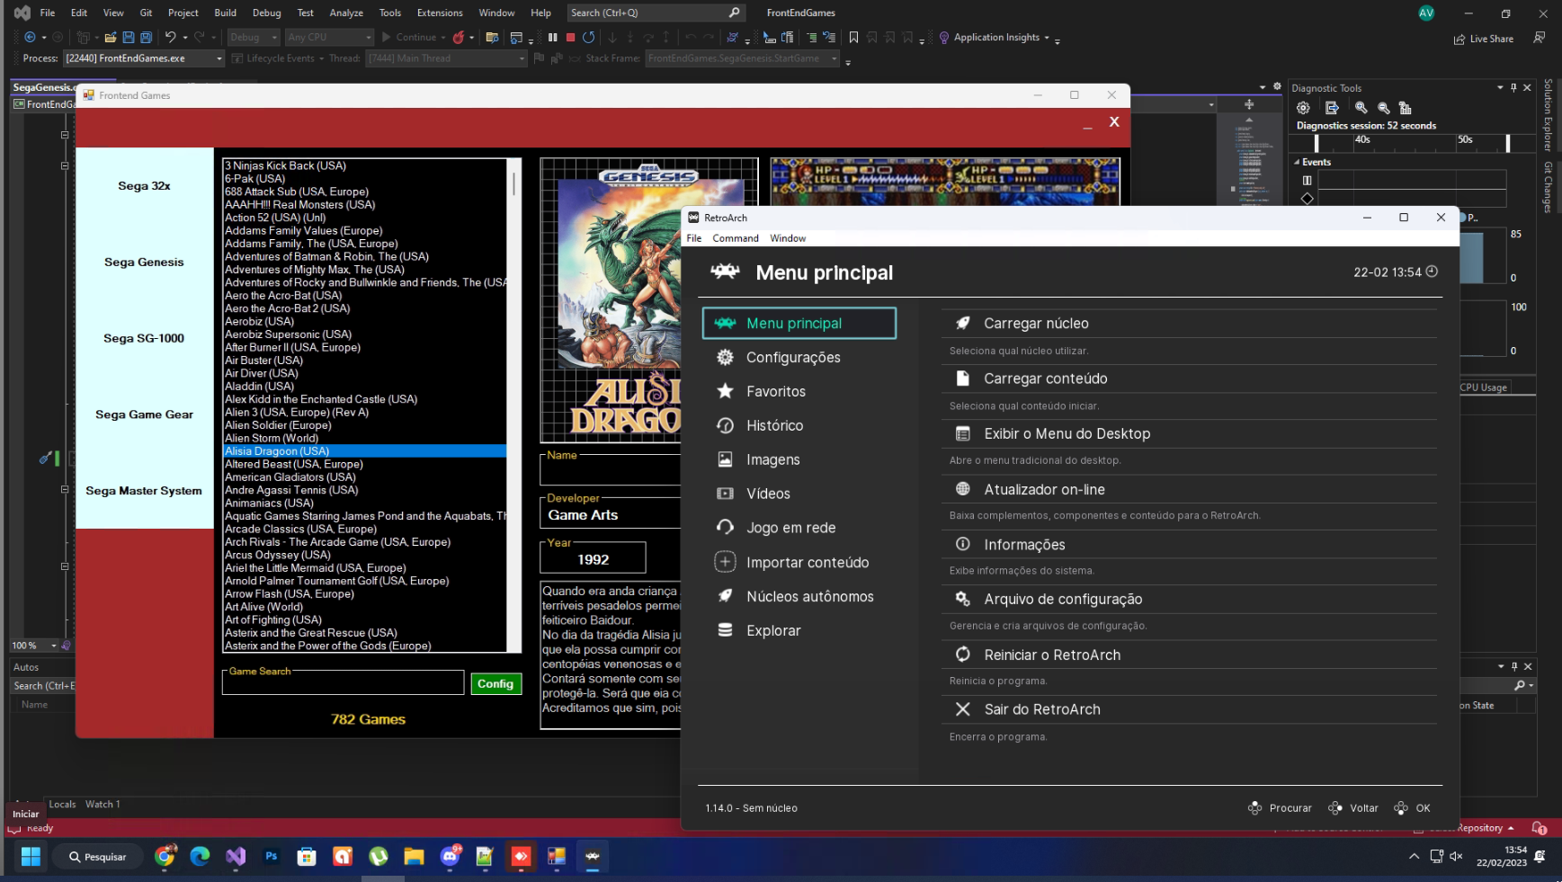Select Alien Storm (World) in game list

365,438
